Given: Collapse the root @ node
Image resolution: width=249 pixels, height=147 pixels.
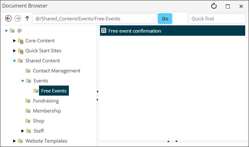Looking at the screenshot, I should pos(6,31).
